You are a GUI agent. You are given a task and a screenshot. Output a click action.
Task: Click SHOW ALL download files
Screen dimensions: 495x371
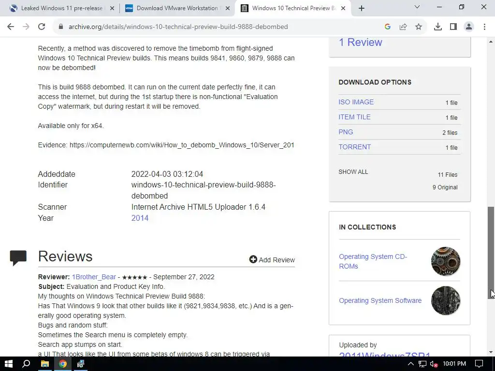point(353,172)
